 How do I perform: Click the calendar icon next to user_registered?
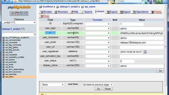pos(145,52)
